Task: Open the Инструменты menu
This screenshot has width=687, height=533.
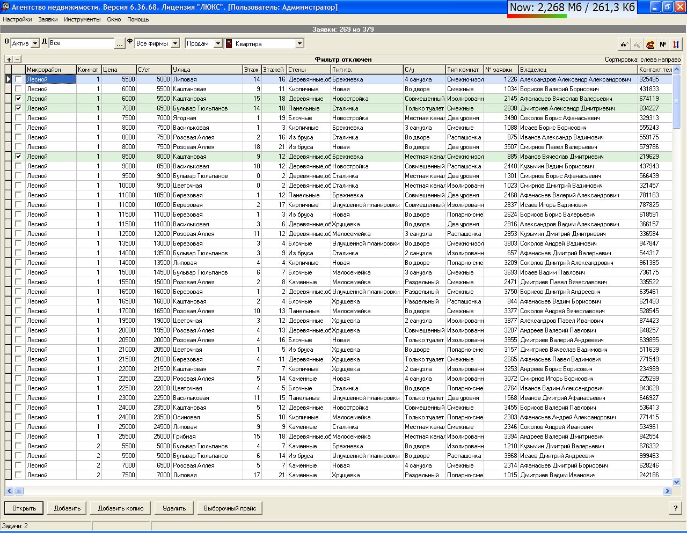Action: [82, 19]
